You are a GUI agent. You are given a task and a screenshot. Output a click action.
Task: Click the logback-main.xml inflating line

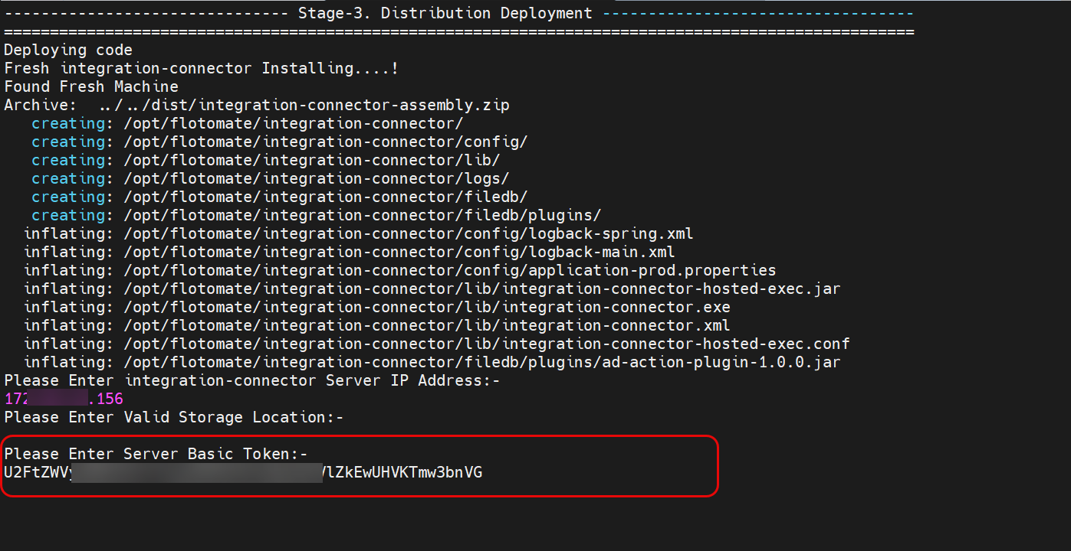[x=399, y=252]
